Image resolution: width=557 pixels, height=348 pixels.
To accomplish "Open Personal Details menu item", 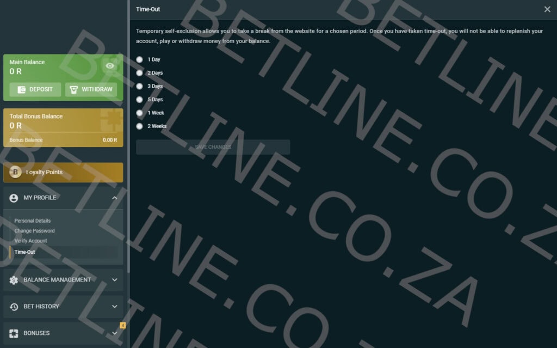I will (32, 221).
